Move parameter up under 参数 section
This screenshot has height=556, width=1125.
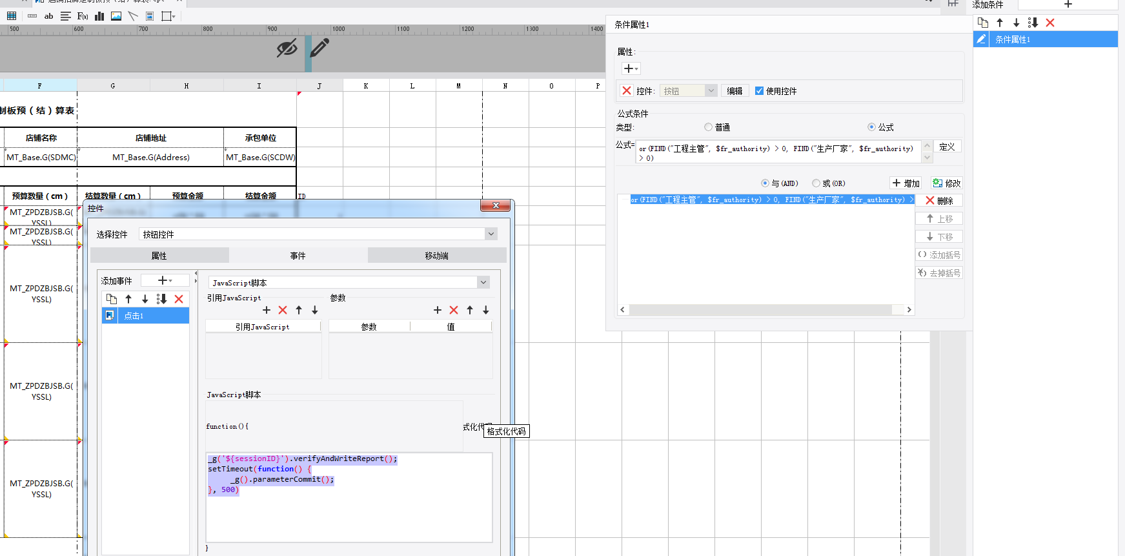click(x=470, y=310)
